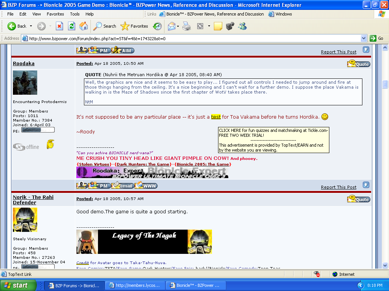Click the Tickle.com advertisement popup
389x291 pixels.
point(274,140)
